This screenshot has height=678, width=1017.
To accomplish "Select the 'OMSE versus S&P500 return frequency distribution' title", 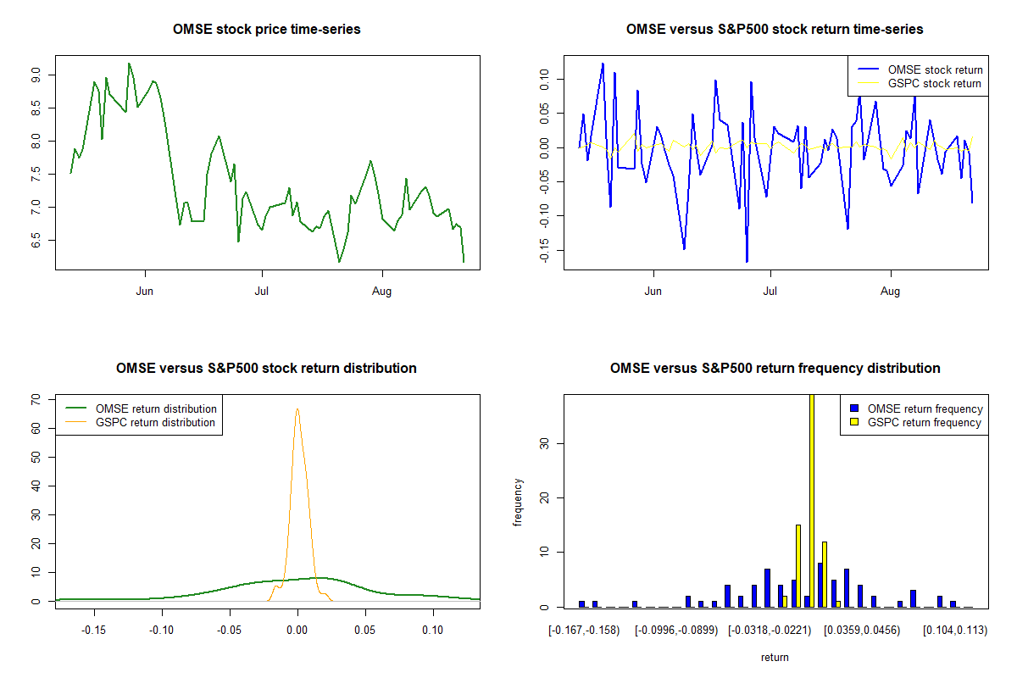I will [x=775, y=369].
